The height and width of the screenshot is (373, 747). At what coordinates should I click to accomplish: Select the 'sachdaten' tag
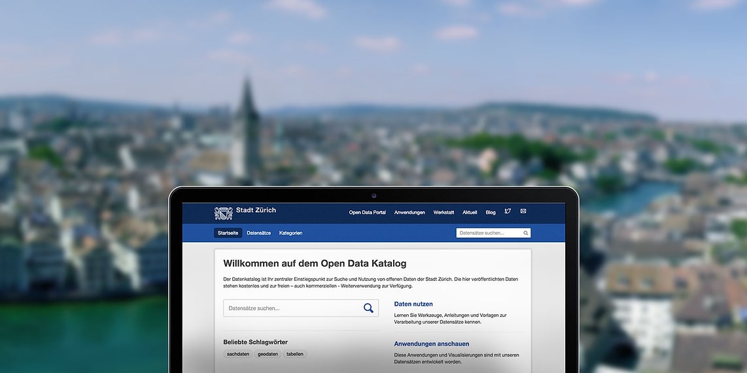tap(238, 354)
